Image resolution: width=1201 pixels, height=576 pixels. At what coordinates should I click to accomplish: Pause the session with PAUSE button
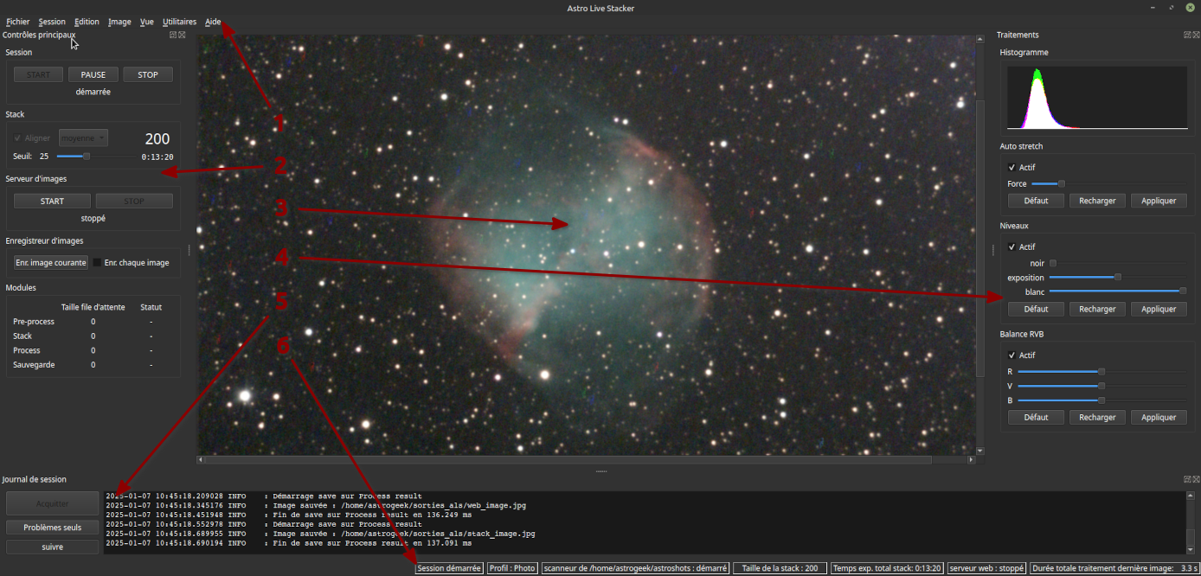pyautogui.click(x=93, y=75)
